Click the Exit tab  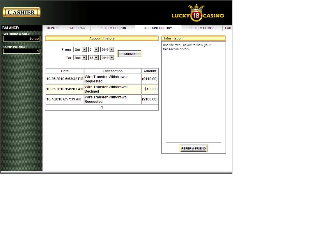[228, 28]
